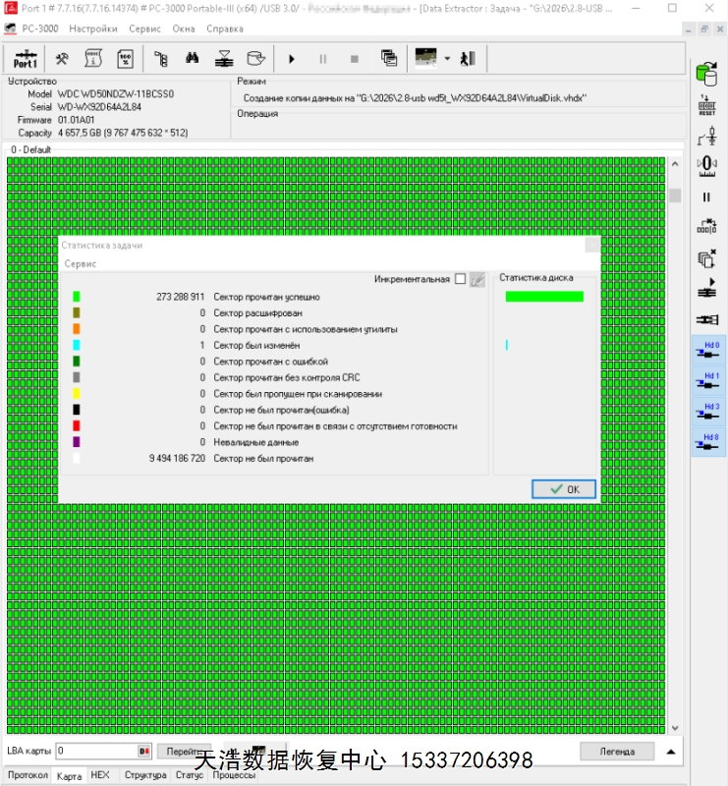The width and height of the screenshot is (728, 786).
Task: Open dropdown arrow beside image toolbar icon
Action: click(447, 58)
